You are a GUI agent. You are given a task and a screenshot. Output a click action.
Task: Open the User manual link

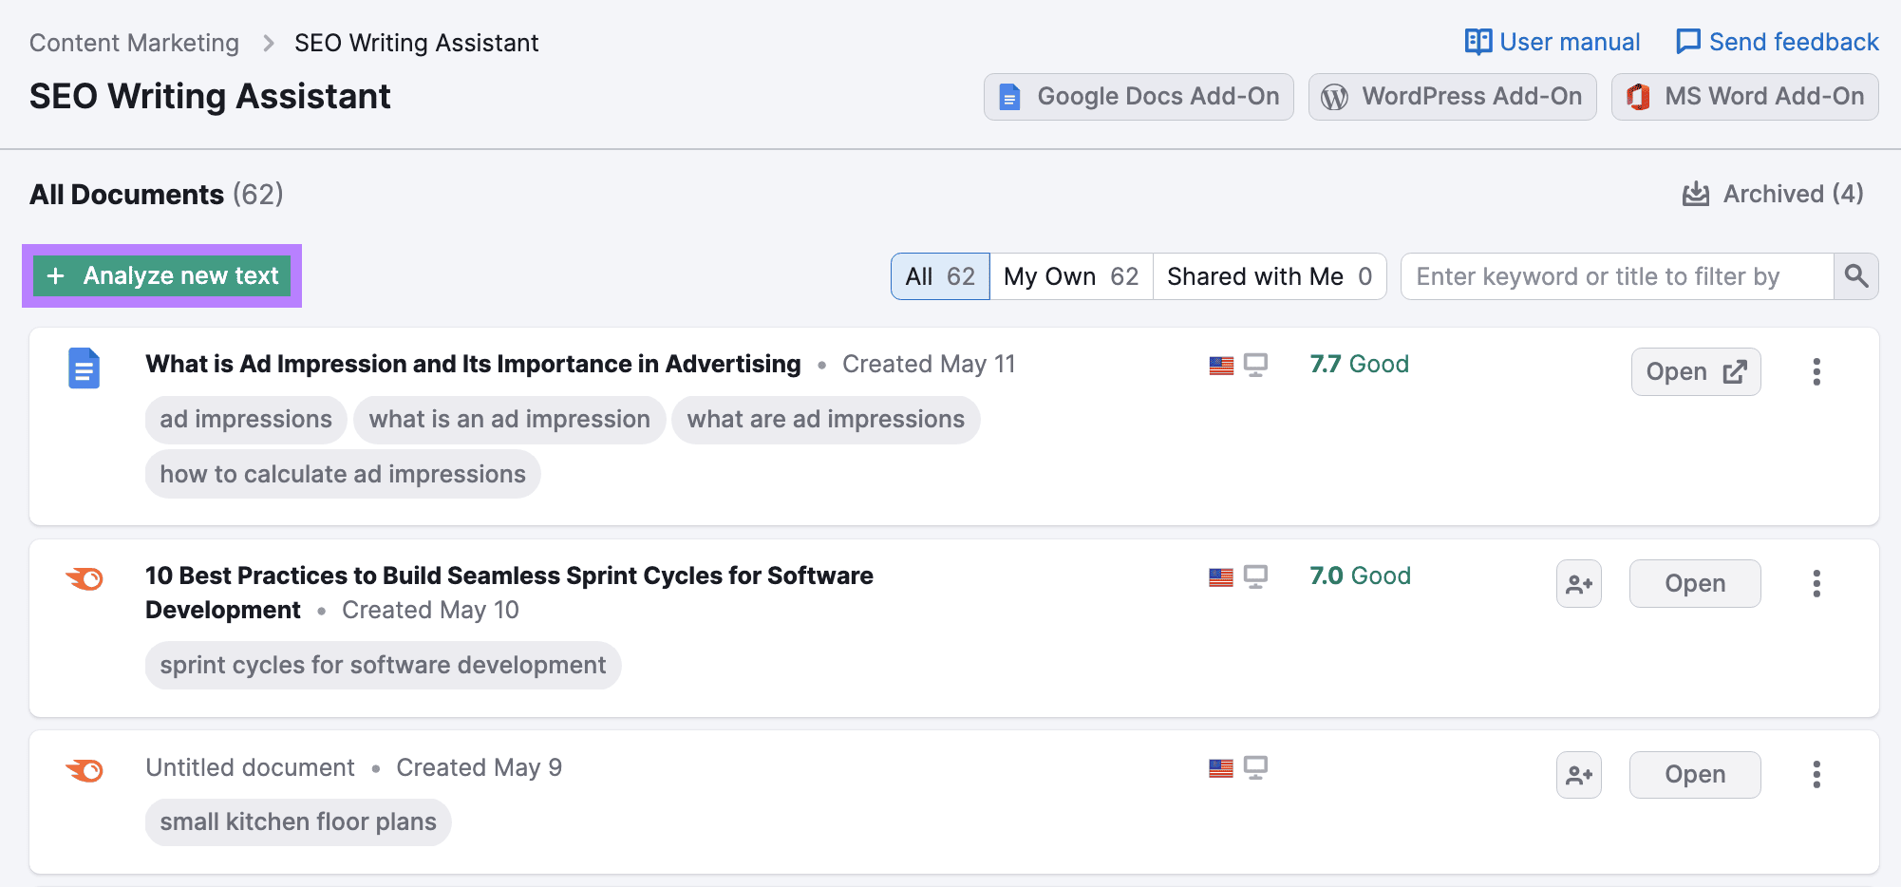[1552, 42]
